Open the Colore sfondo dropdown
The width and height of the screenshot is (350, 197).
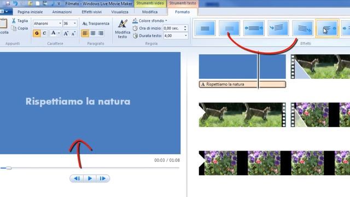coord(150,21)
